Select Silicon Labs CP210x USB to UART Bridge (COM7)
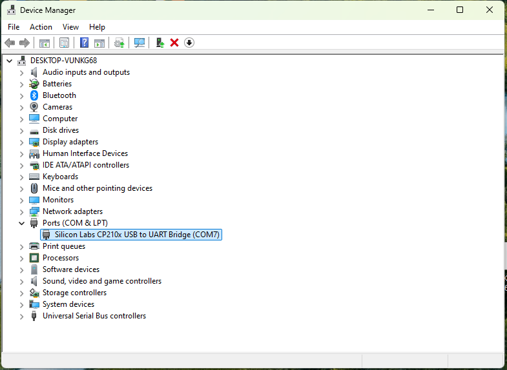The image size is (507, 370). (131, 235)
